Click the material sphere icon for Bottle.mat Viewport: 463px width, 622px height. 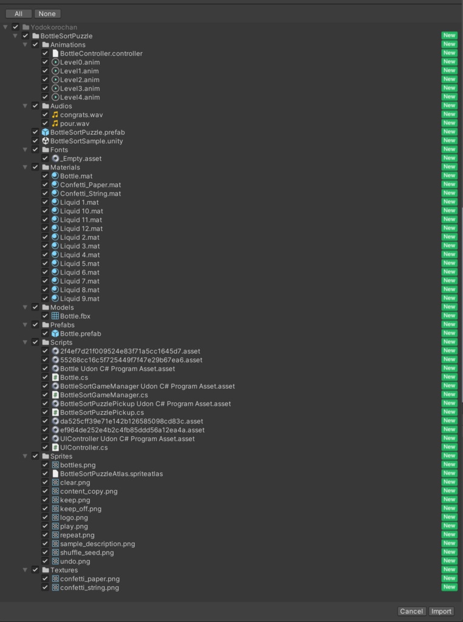[55, 176]
